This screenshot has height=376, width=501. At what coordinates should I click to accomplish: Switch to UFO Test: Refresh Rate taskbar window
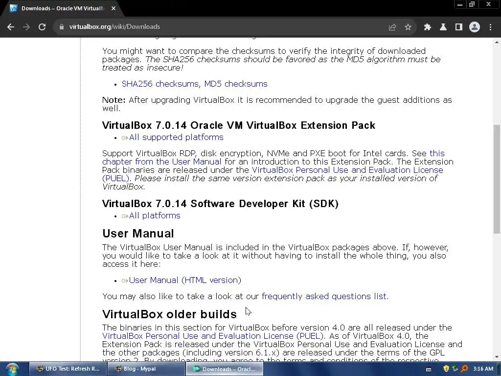(68, 369)
